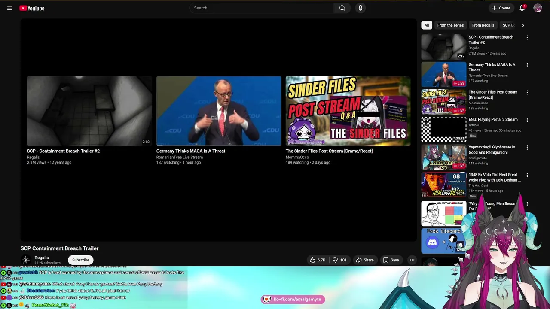
Task: Open the Ko-fi.com/amalgamyte link badge
Action: [x=293, y=299]
